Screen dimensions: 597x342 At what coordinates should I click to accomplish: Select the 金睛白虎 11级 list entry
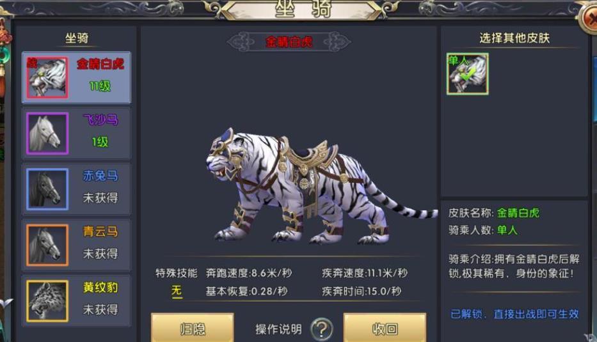pos(77,77)
